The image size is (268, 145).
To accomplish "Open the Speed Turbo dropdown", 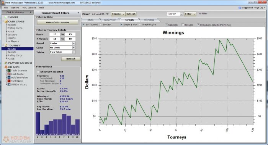I will click(x=62, y=43).
